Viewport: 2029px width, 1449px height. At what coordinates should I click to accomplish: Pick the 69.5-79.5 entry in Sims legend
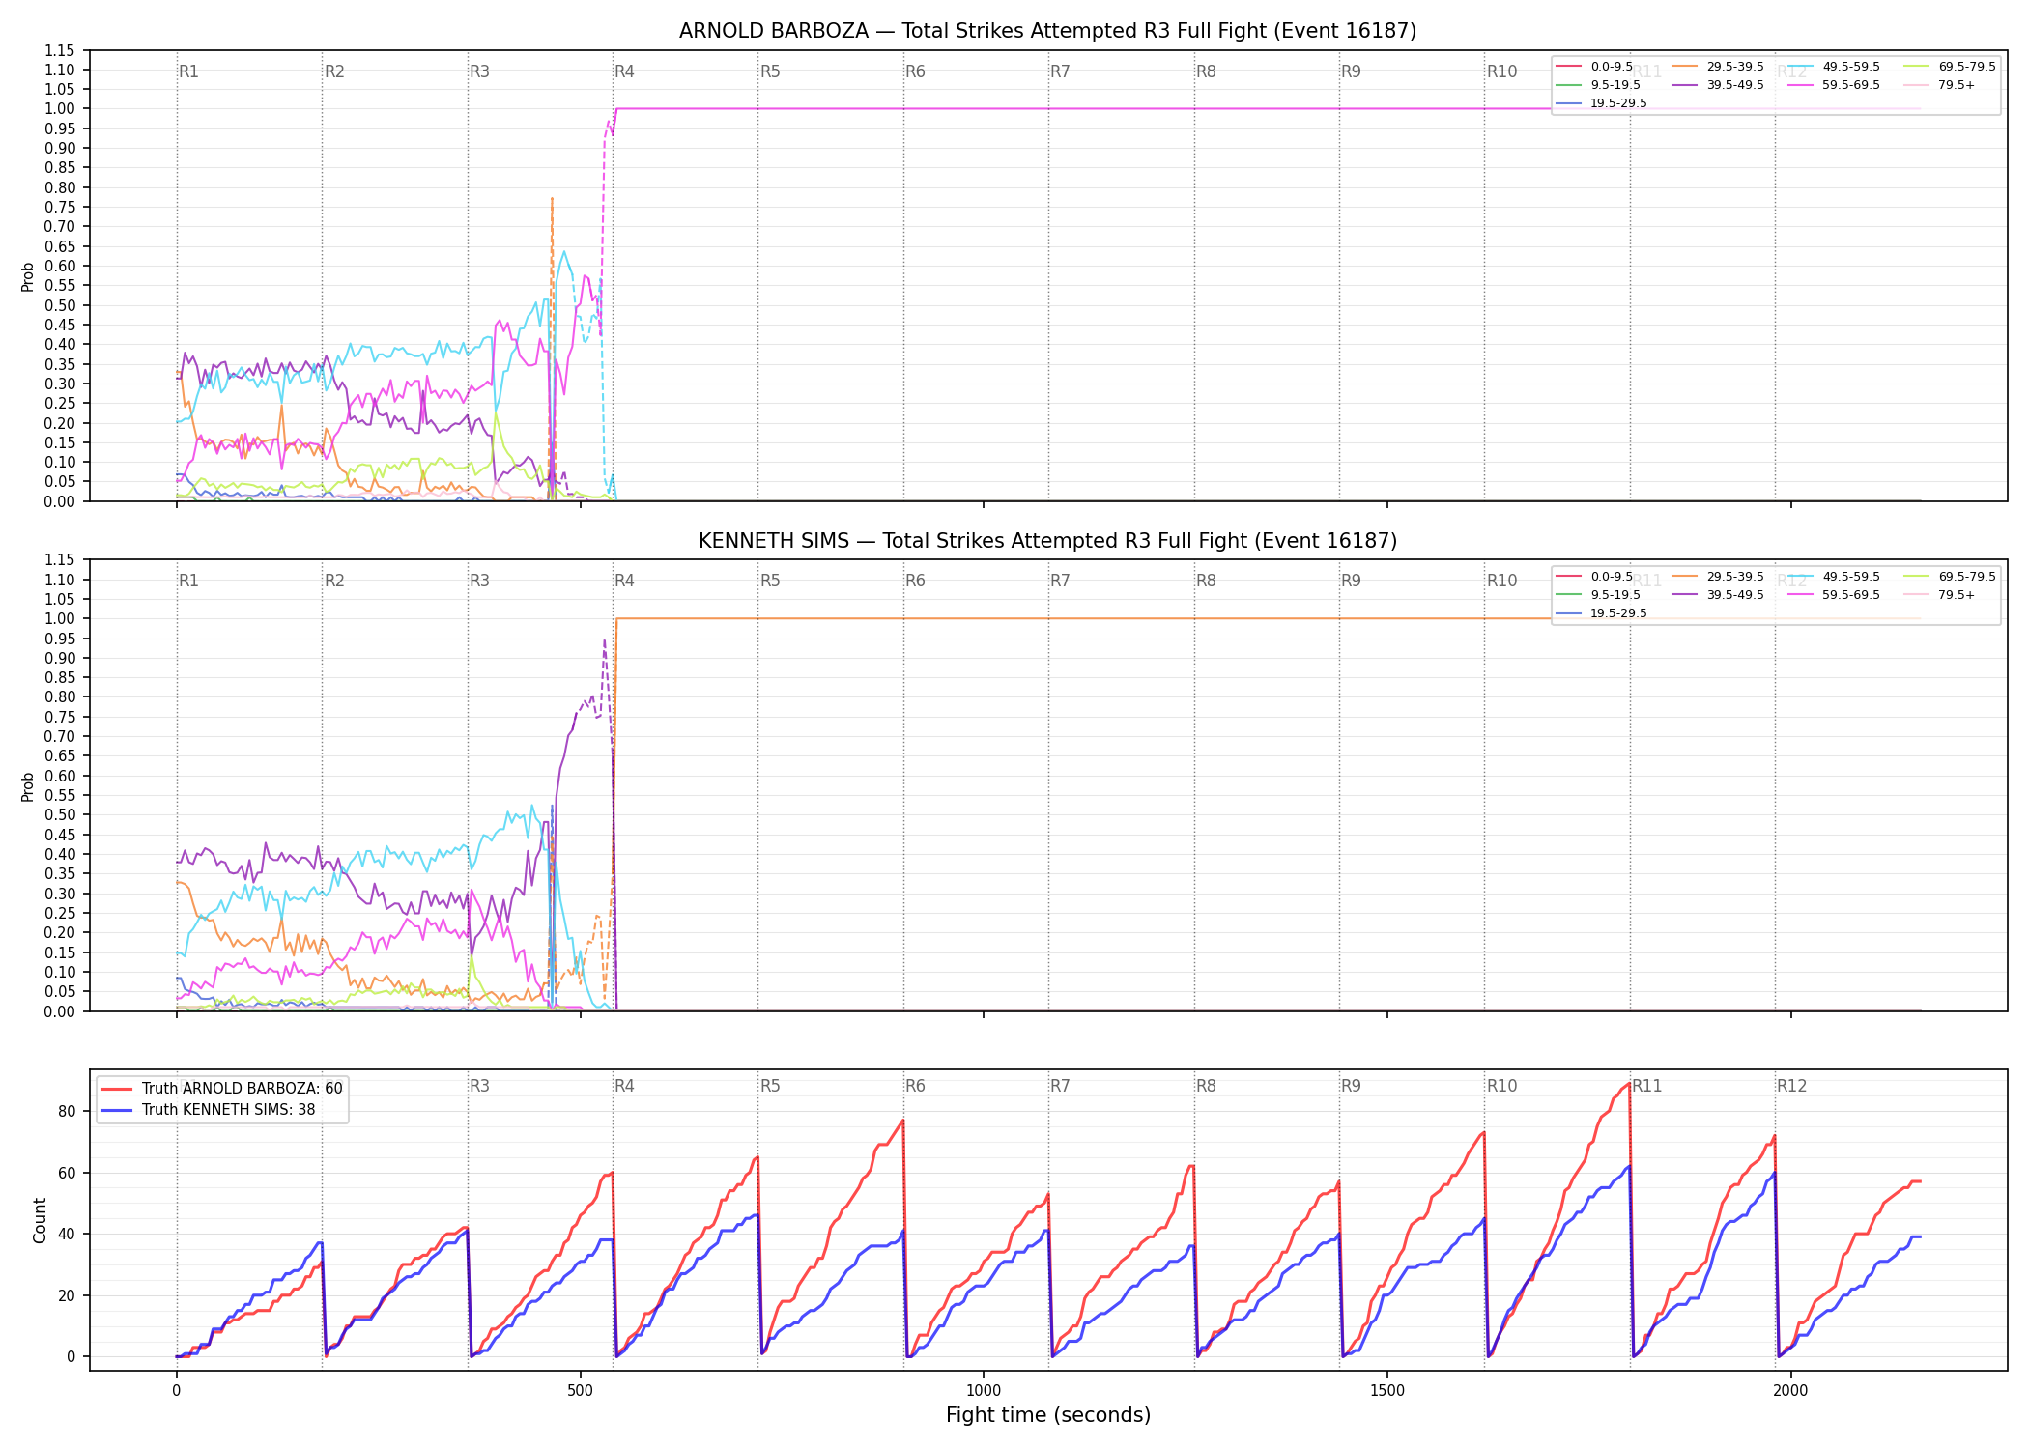point(1950,577)
